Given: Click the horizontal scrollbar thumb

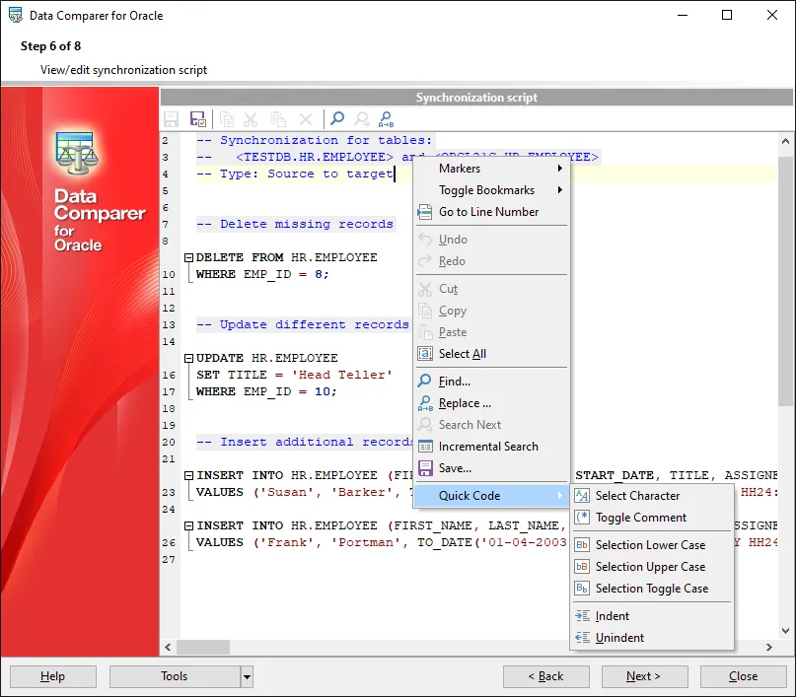Looking at the screenshot, I should pos(203,647).
